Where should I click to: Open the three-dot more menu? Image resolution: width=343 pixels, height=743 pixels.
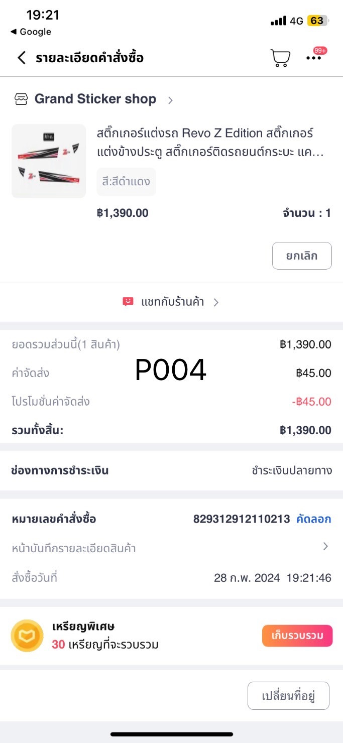[x=314, y=58]
